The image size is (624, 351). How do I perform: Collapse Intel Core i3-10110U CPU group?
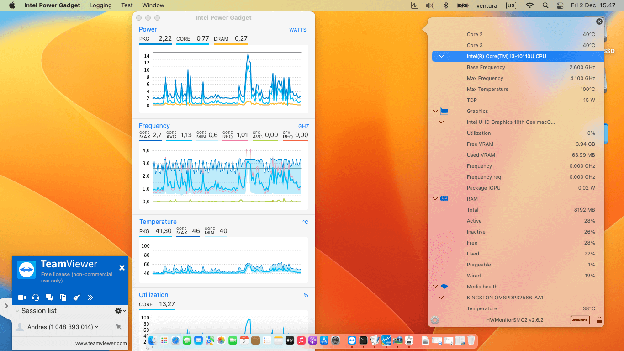(441, 56)
